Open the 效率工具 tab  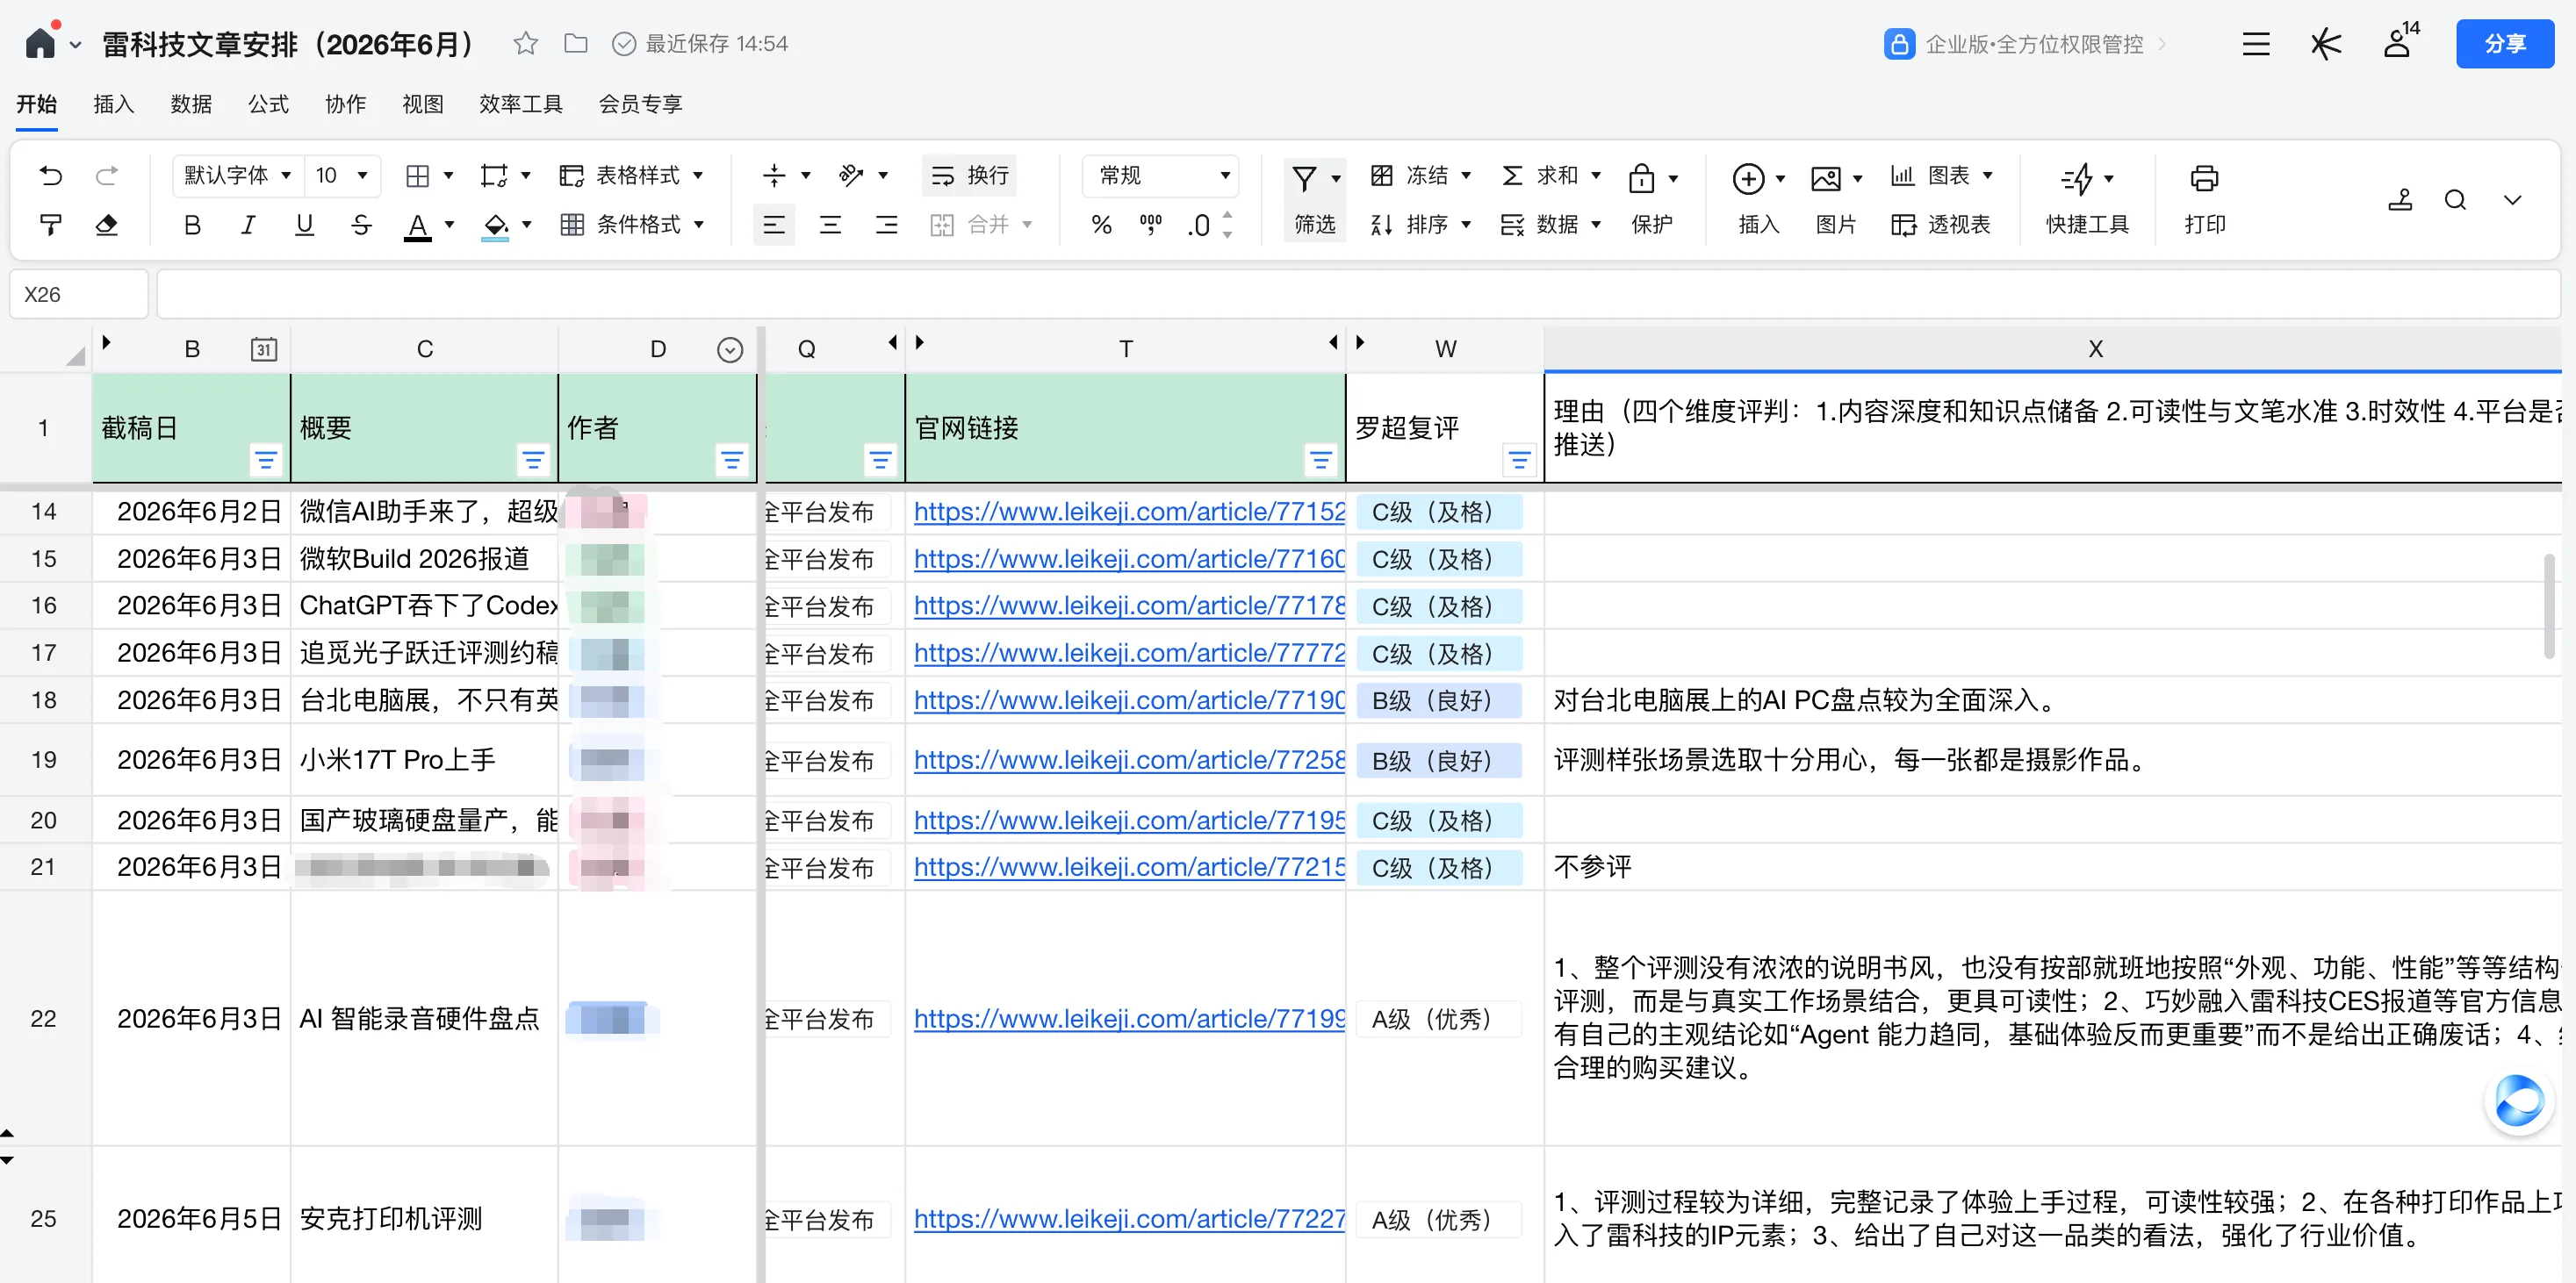pyautogui.click(x=520, y=104)
